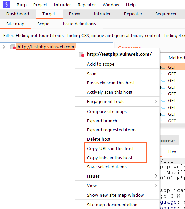The height and width of the screenshot is (209, 185).
Task: Open Site map documentation
Action: (x=117, y=205)
